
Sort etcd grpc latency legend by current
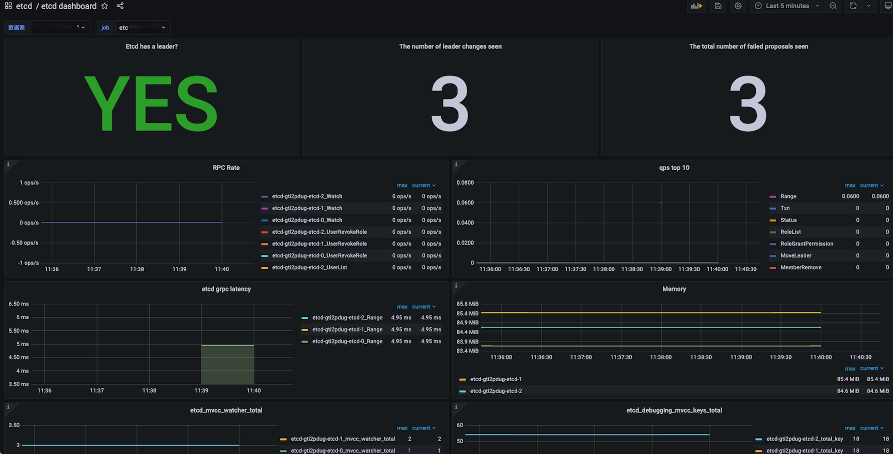[424, 307]
